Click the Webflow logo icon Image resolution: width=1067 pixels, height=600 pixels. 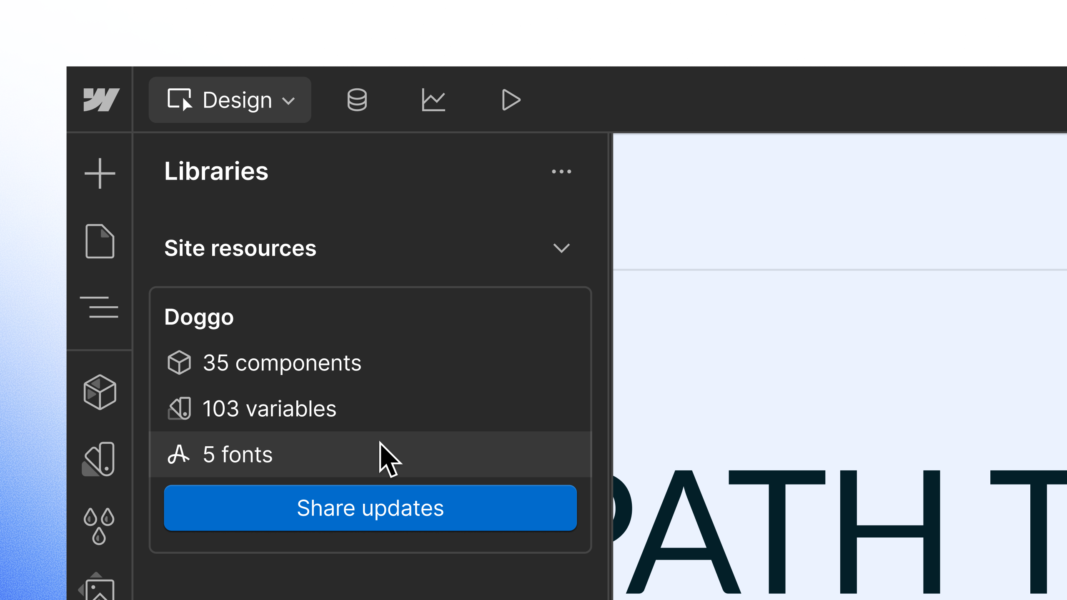point(101,100)
